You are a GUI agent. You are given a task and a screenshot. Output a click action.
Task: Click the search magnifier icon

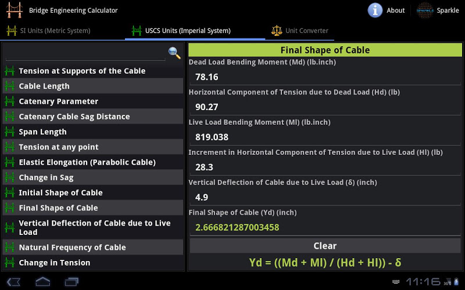click(x=174, y=53)
